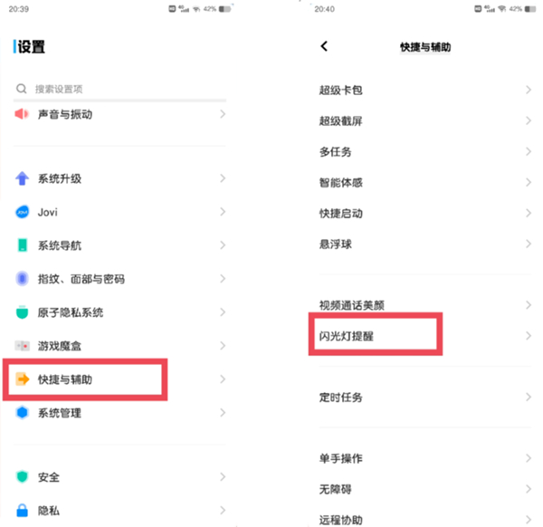Tap the Sound and Vibration speaker icon
543x527 pixels.
click(x=23, y=115)
